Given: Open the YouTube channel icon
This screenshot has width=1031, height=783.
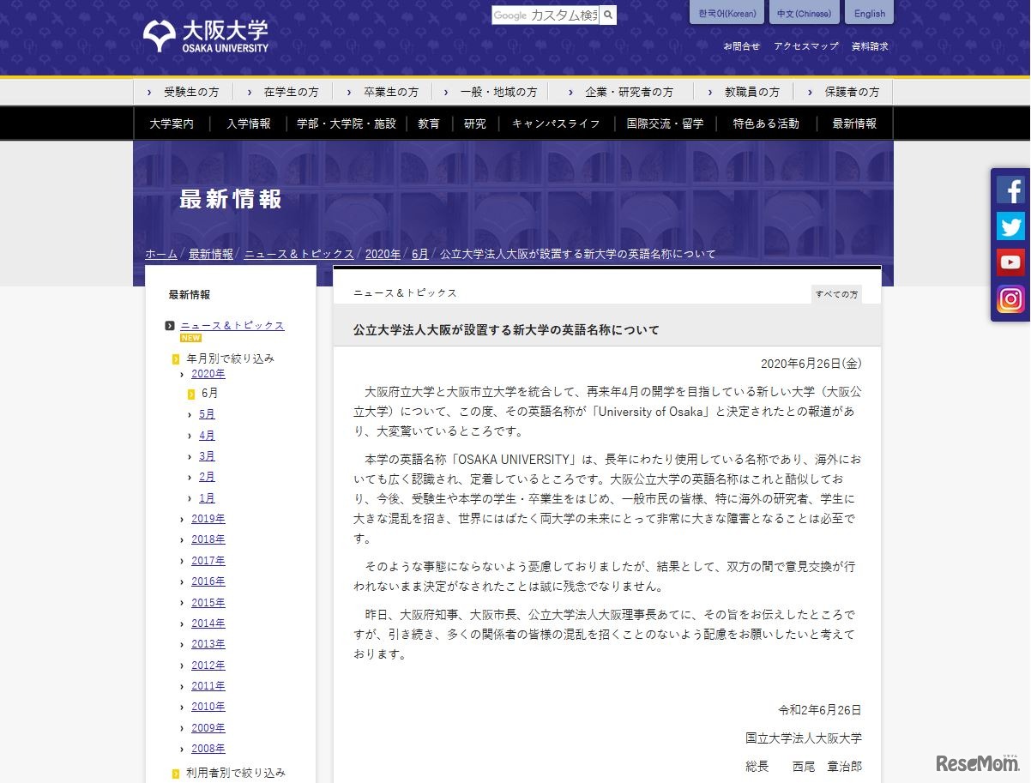Looking at the screenshot, I should [1010, 262].
